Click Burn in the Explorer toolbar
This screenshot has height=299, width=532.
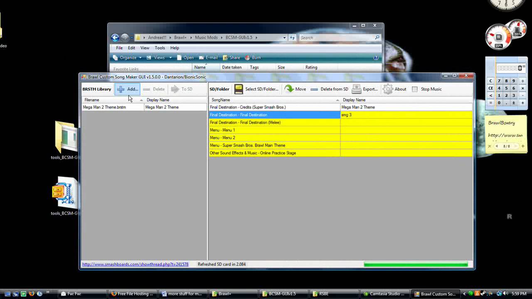(x=253, y=58)
